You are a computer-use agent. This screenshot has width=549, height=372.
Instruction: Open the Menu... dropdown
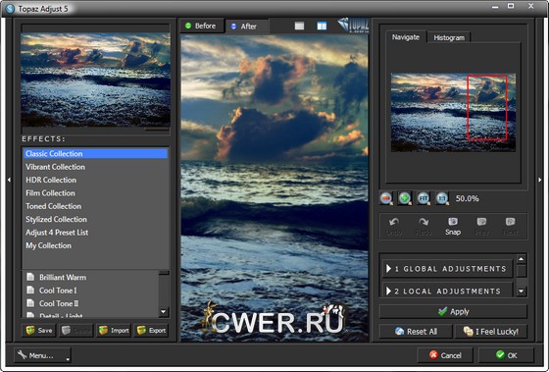pos(42,355)
